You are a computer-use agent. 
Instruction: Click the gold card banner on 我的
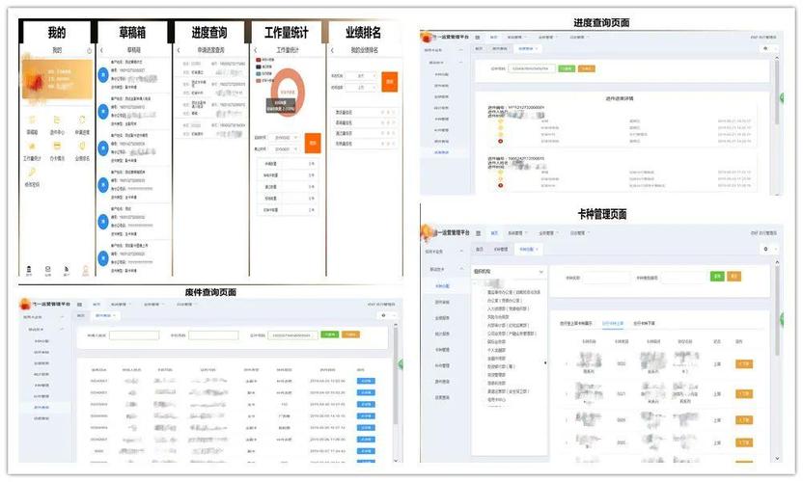(x=57, y=79)
